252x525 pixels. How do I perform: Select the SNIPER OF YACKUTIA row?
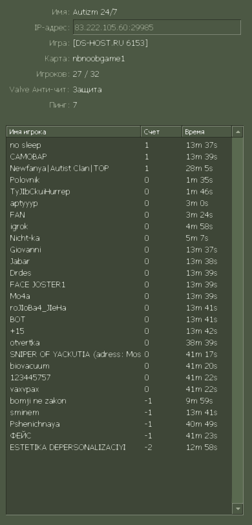click(x=120, y=355)
